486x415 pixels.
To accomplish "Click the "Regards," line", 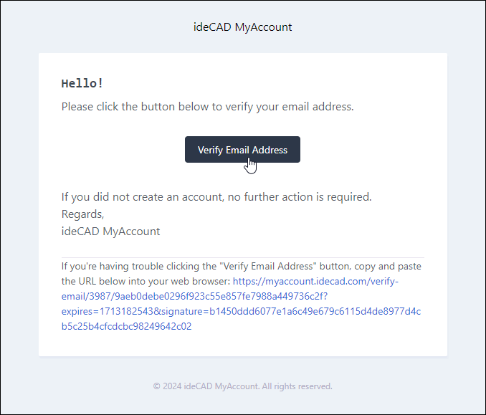I will coord(82,214).
